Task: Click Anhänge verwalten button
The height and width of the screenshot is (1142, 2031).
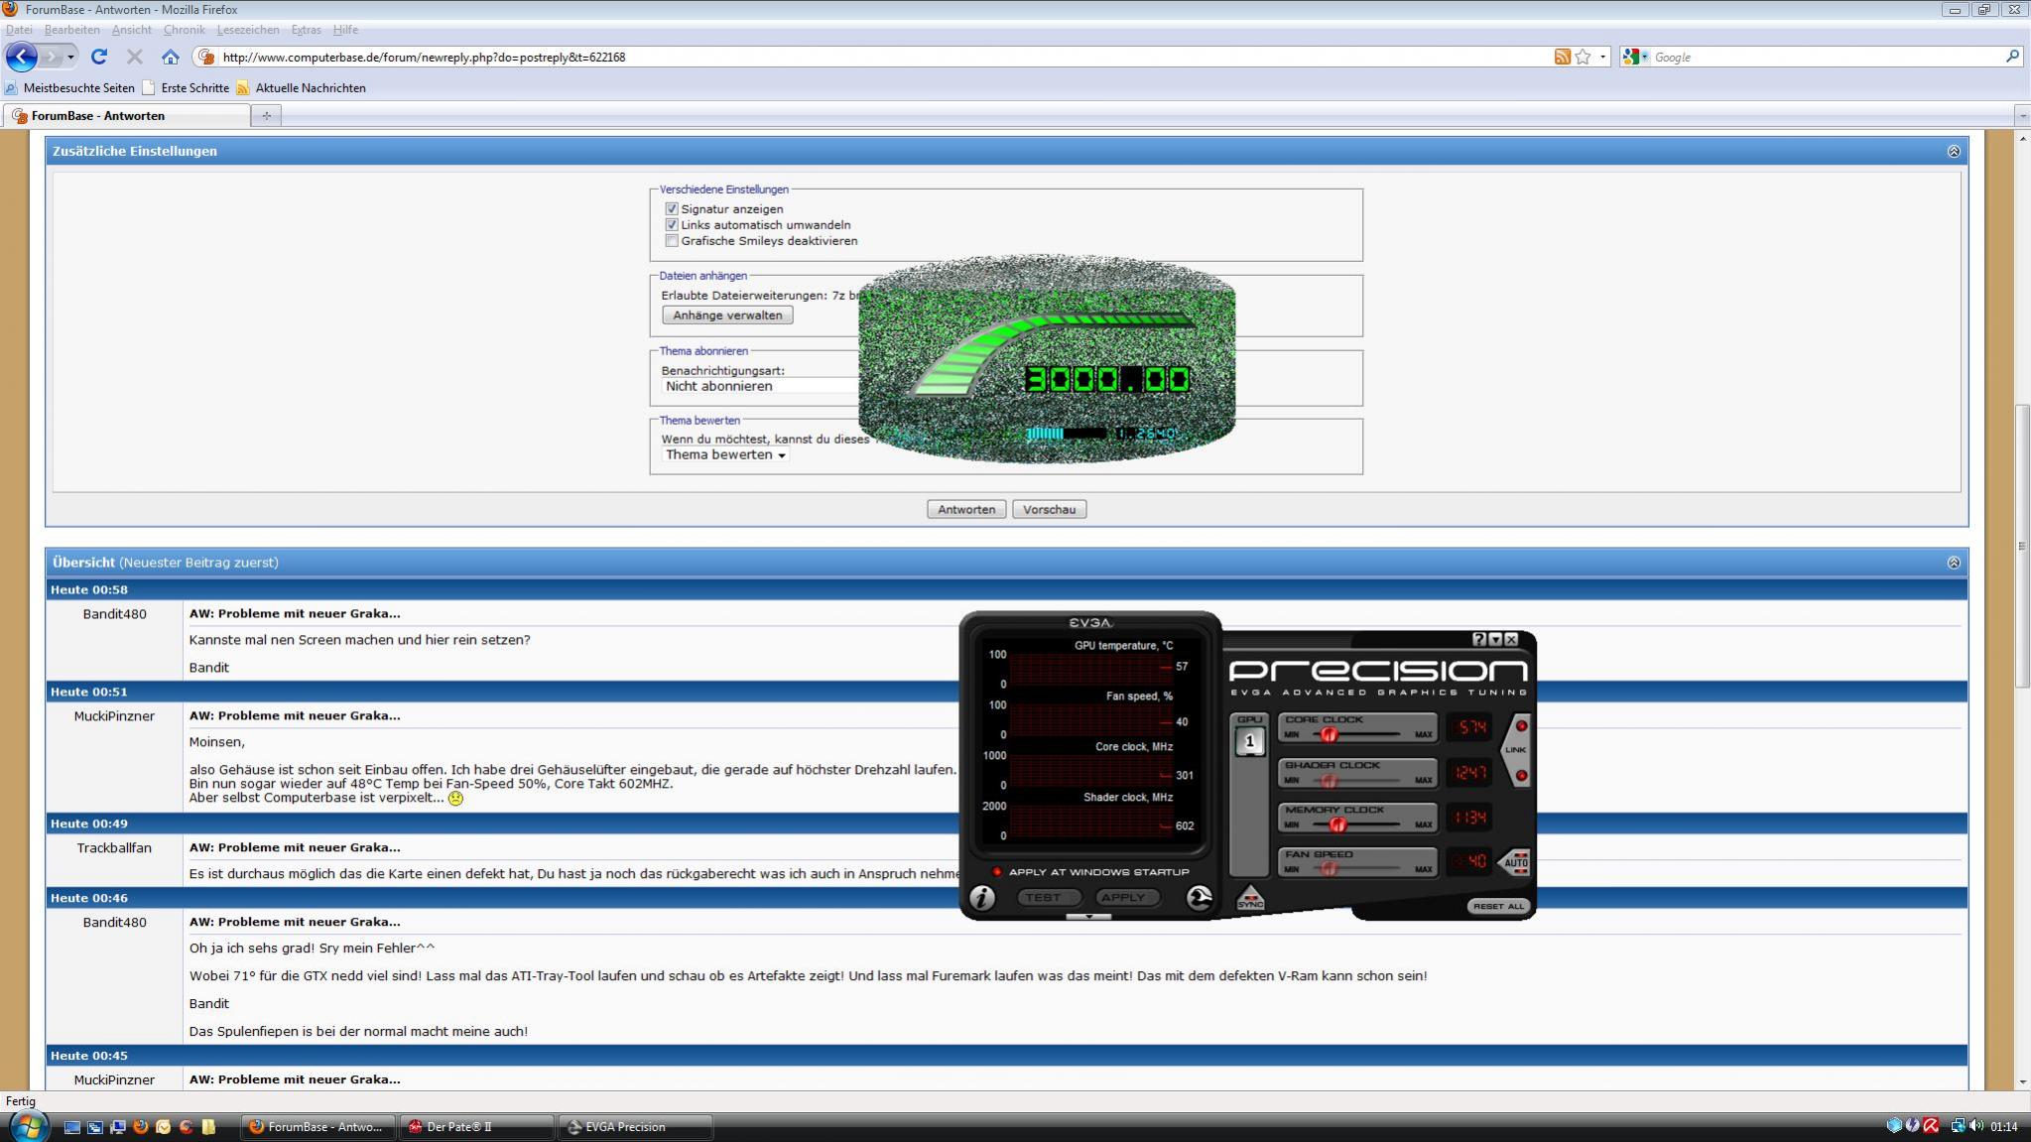Action: 726,316
